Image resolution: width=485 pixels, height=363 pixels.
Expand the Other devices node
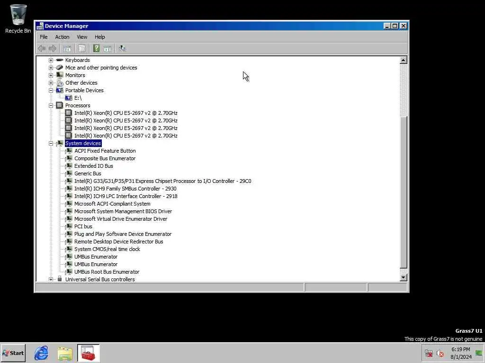tap(51, 83)
